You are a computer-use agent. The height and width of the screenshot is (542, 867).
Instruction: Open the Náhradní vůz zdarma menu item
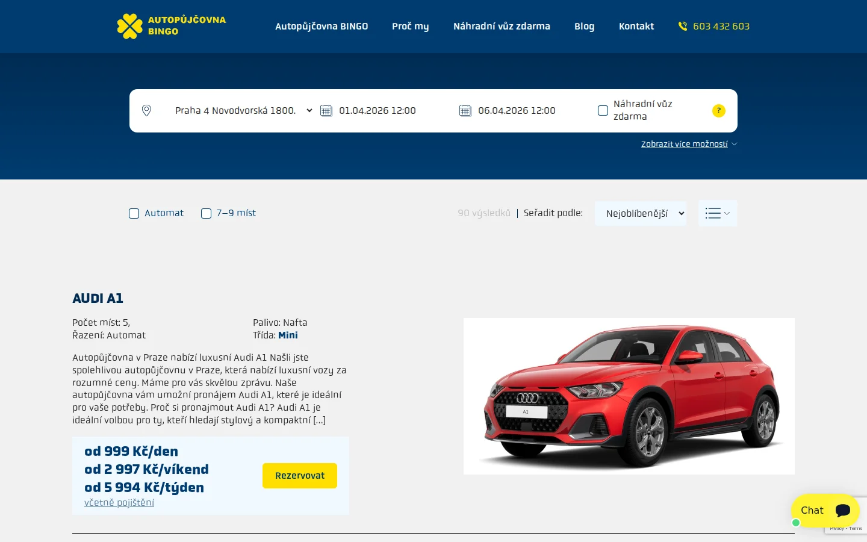[502, 26]
